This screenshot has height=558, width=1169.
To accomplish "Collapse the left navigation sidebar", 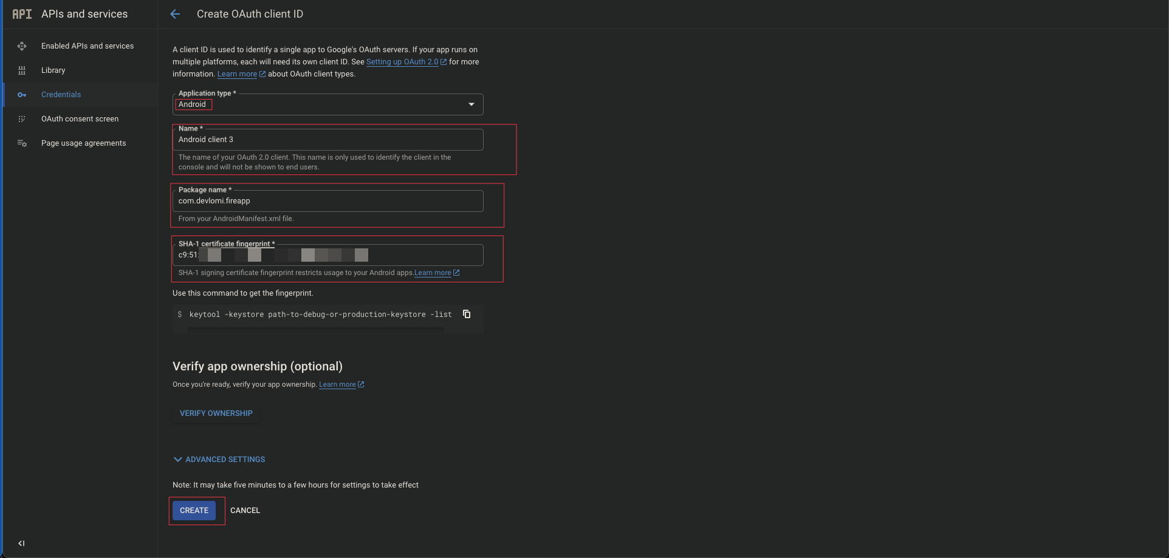I will (x=21, y=543).
